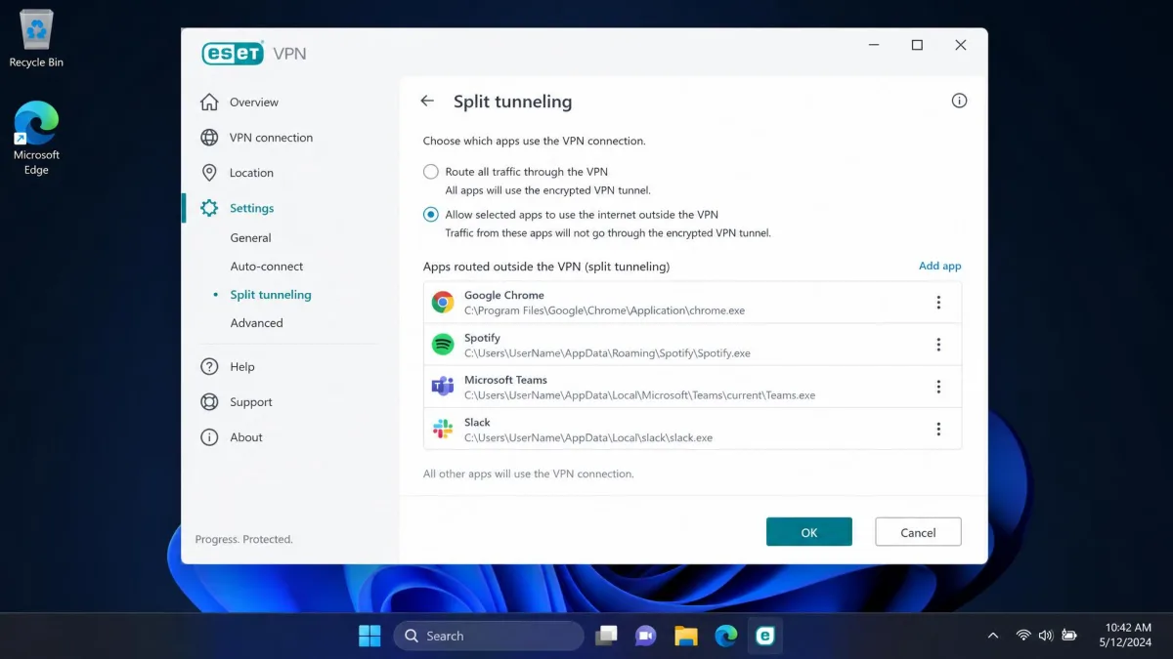Open Microsoft Edge from the taskbar

click(x=725, y=636)
